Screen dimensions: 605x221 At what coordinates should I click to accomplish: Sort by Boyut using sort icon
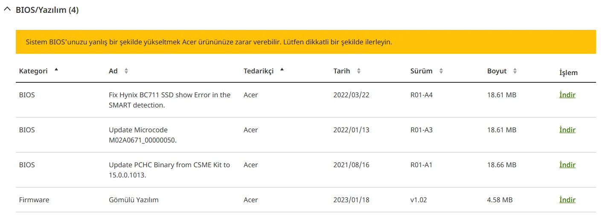(x=515, y=71)
